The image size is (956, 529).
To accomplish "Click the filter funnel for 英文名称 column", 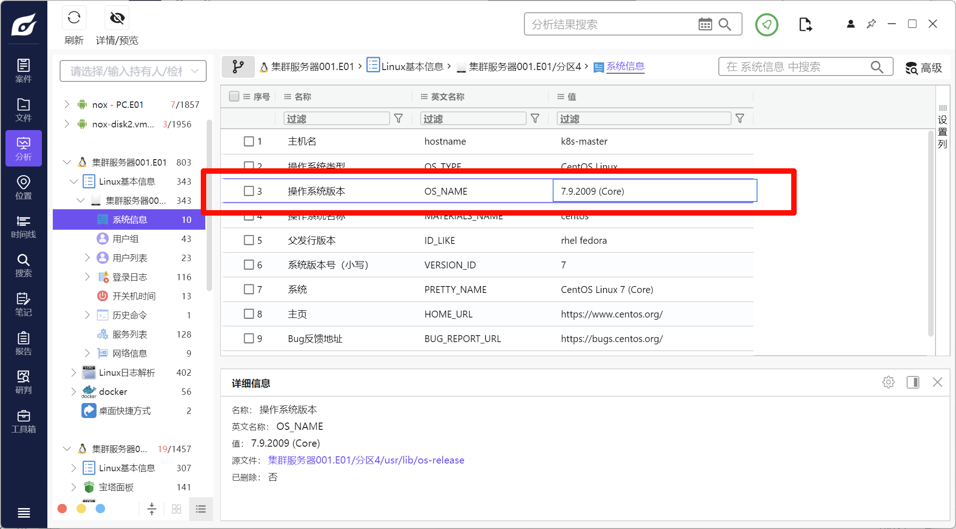I will (x=535, y=119).
